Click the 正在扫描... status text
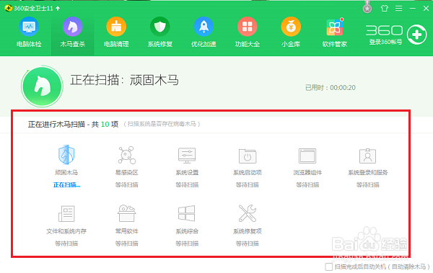The width and height of the screenshot is (433, 273). (x=66, y=184)
